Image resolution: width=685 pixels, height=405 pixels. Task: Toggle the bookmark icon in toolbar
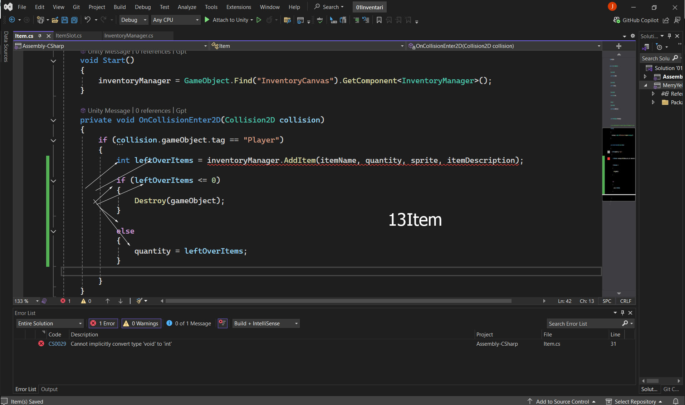point(379,20)
